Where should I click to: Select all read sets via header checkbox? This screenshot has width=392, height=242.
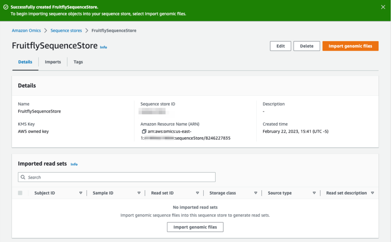(x=20, y=193)
